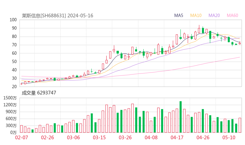This screenshot has height=145, width=245.
Task: Click the 1200万 volume axis label
Action: click(10, 105)
